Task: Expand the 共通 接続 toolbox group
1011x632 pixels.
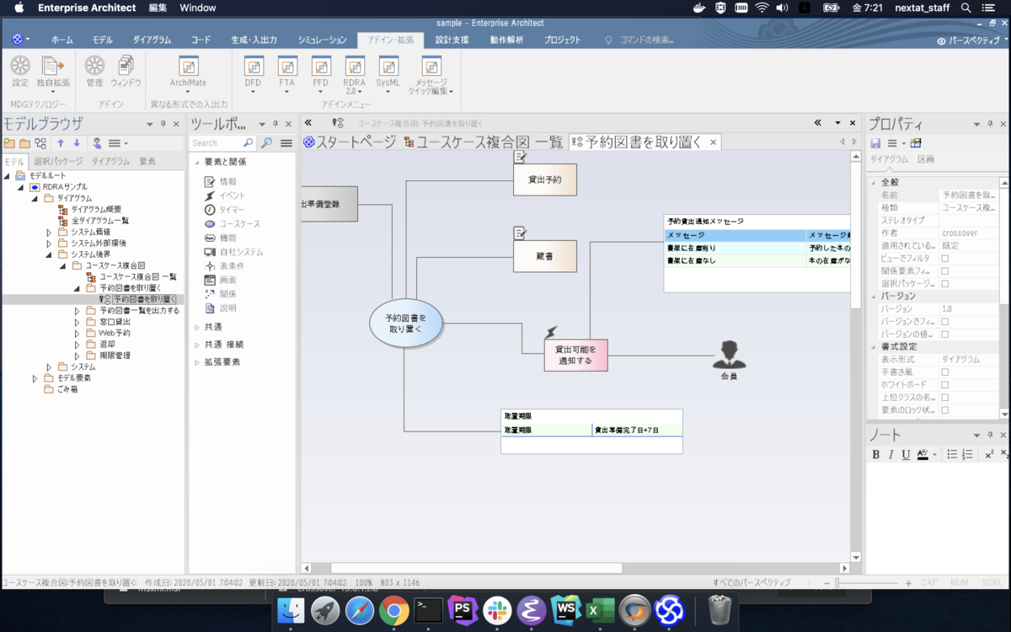Action: (198, 345)
